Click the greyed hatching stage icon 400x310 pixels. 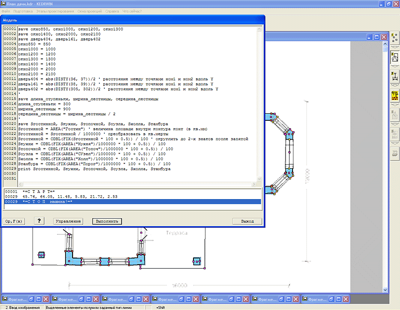[394, 115]
